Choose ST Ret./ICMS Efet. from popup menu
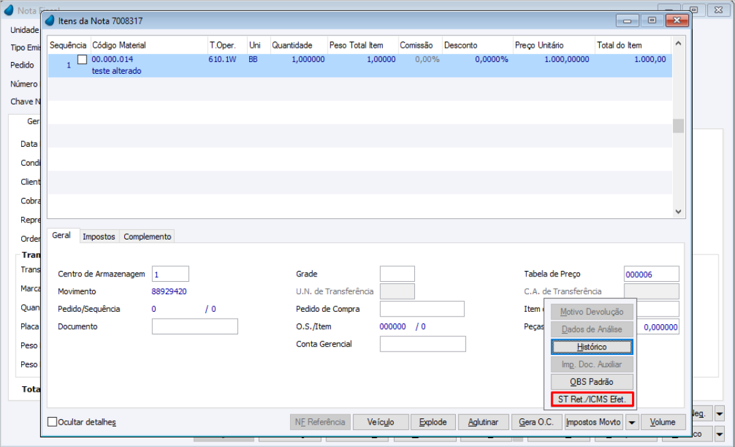The height and width of the screenshot is (447, 735). [592, 399]
